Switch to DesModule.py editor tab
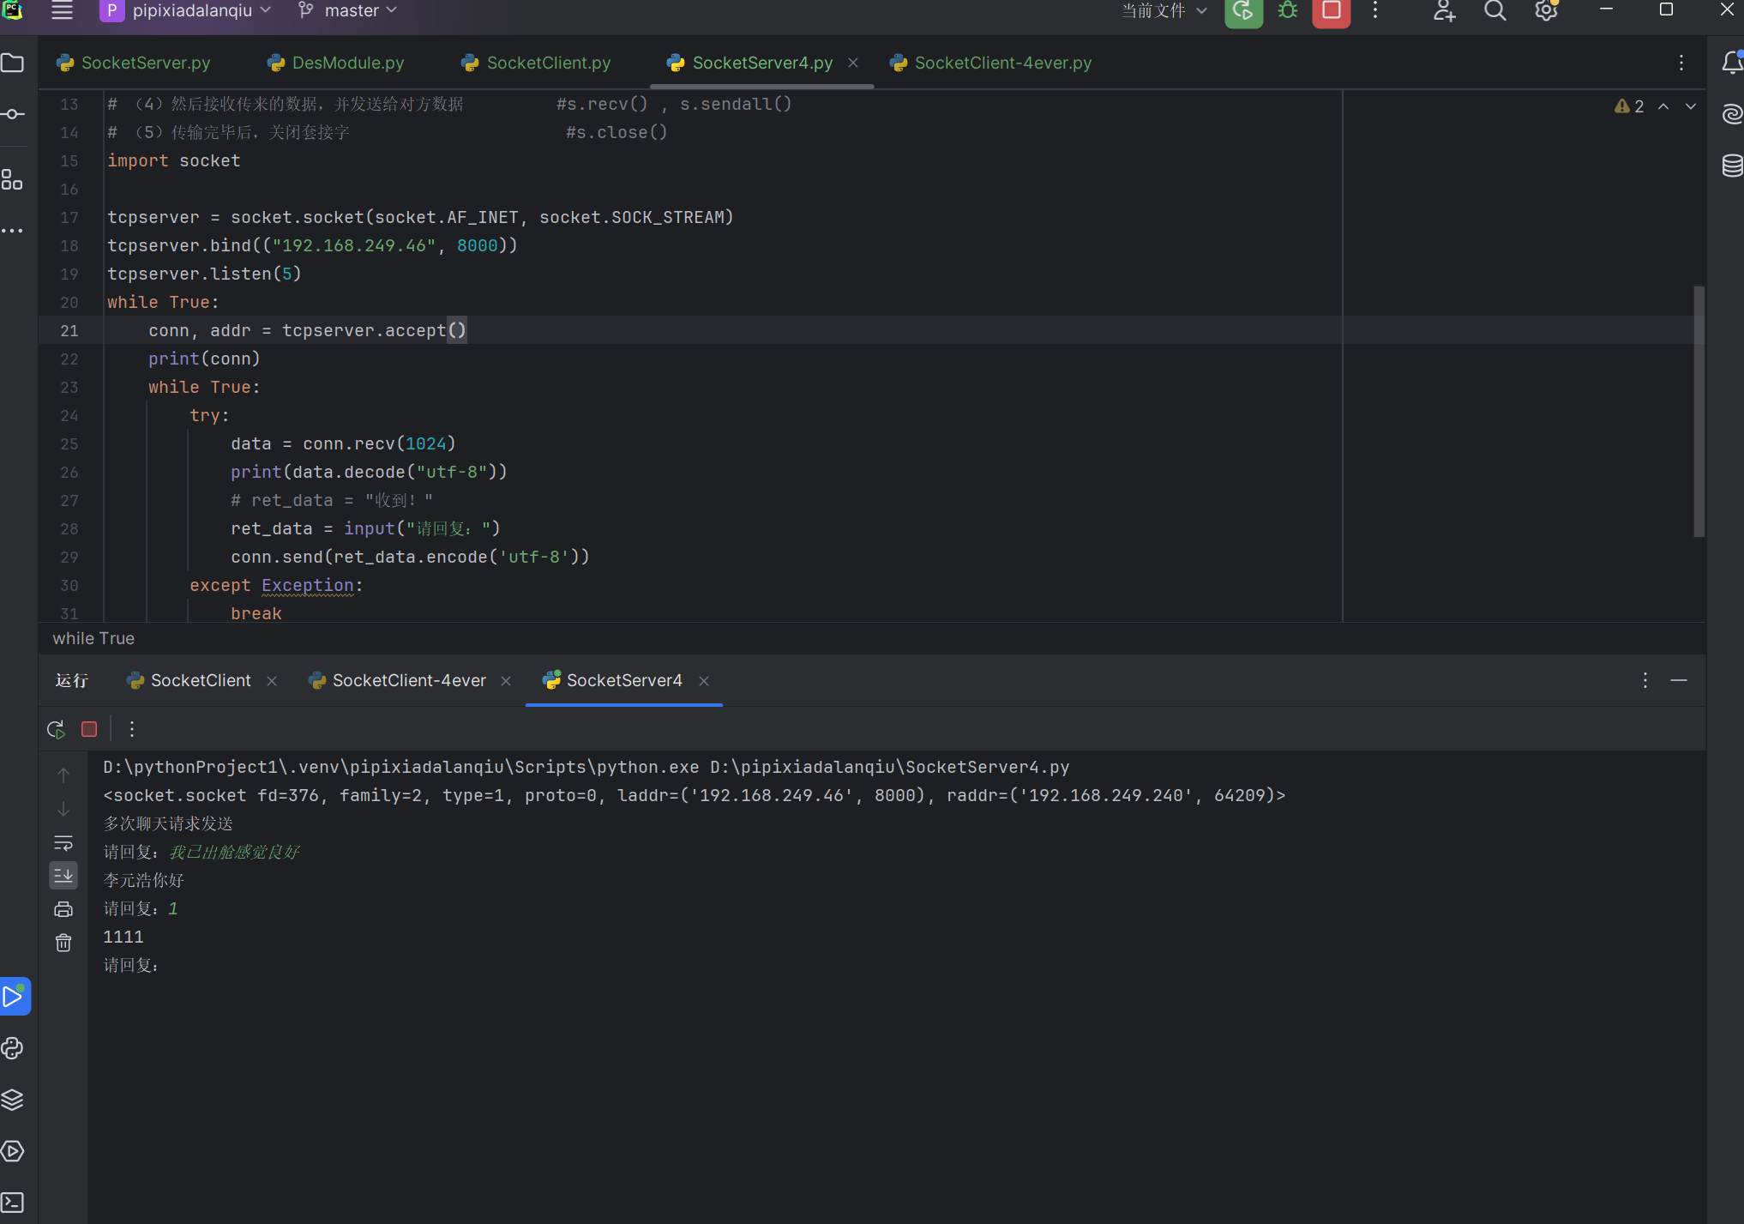 pos(336,63)
